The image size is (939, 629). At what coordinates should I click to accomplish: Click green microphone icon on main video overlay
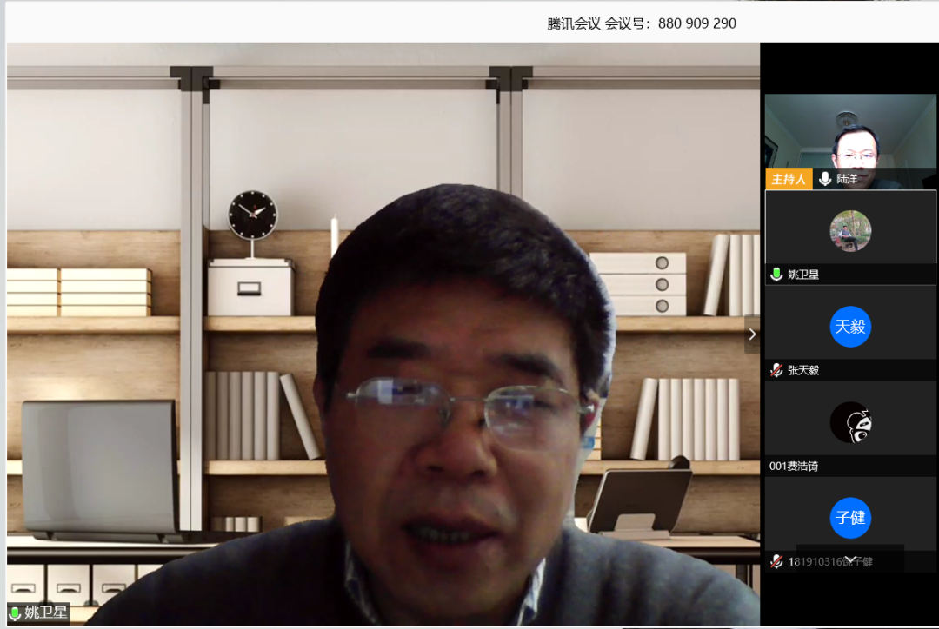(15, 613)
